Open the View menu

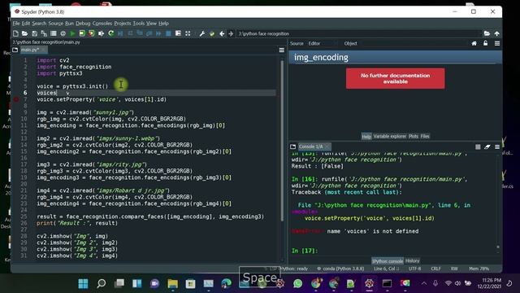click(x=151, y=24)
